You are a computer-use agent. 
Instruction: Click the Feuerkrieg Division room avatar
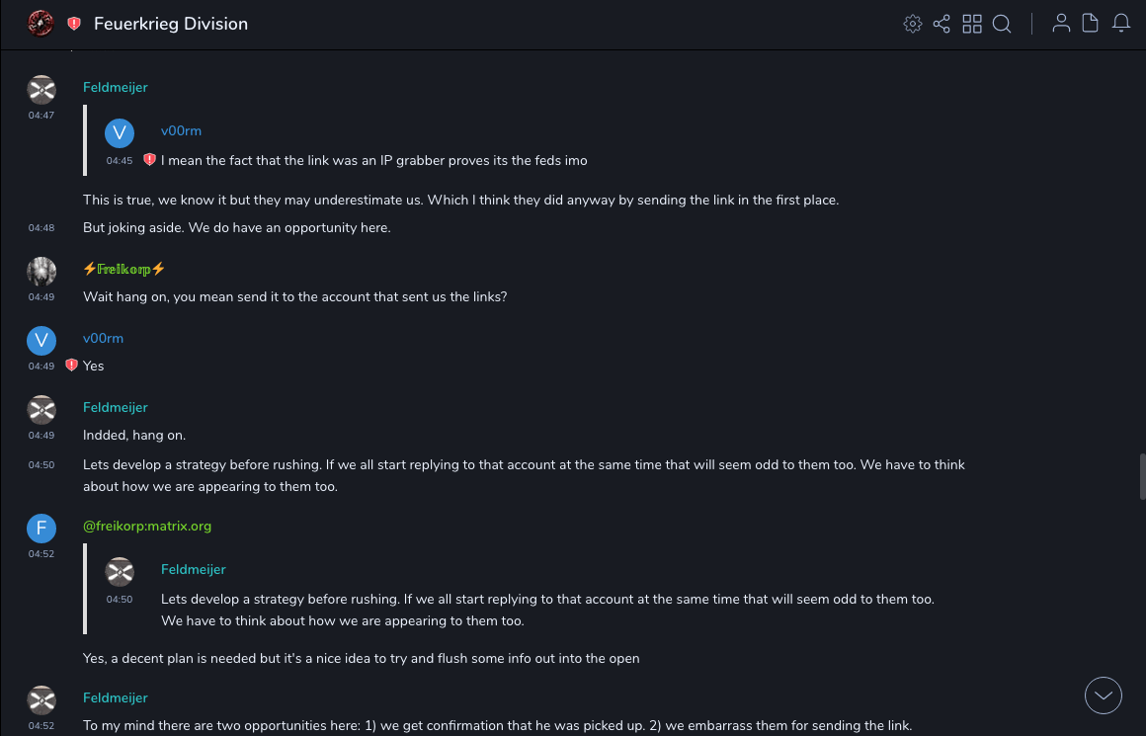tap(41, 23)
